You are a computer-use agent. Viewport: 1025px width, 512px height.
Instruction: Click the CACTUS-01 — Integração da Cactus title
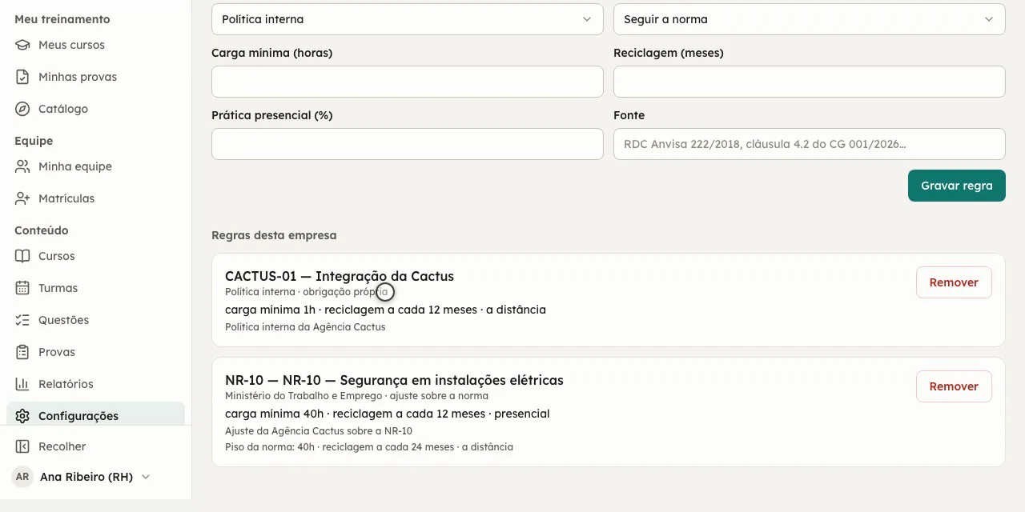pyautogui.click(x=340, y=276)
